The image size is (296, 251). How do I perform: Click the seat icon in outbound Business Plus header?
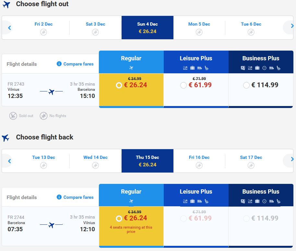pos(278,68)
